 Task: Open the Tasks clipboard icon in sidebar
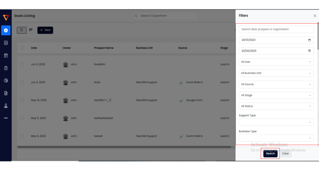(x=6, y=68)
